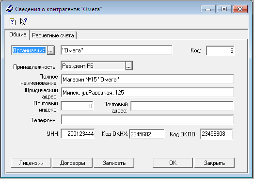
Task: Open the Лицензии button
Action: 31,163
